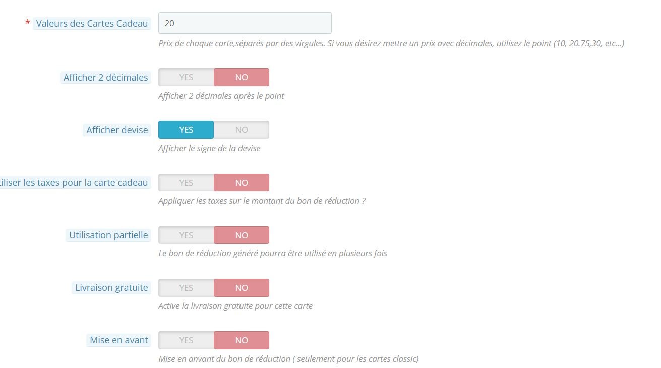Image resolution: width=661 pixels, height=368 pixels.
Task: Select NO for Afficher 2 décimales
Action: tap(242, 77)
